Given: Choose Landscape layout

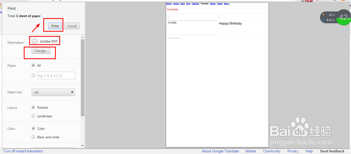Looking at the screenshot, I should coord(33,116).
